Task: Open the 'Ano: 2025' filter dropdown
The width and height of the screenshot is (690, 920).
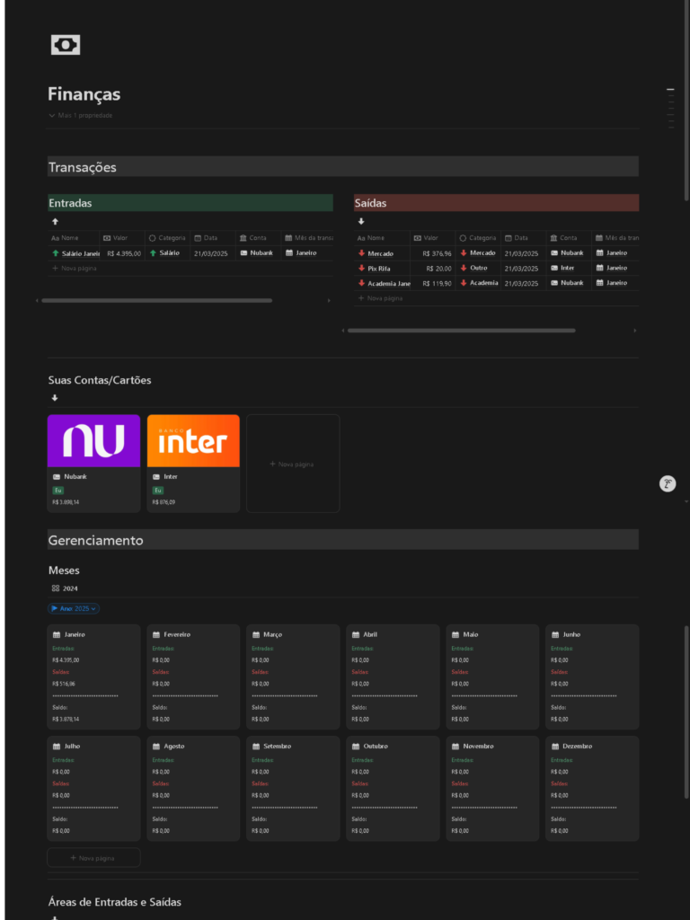Action: coord(74,608)
